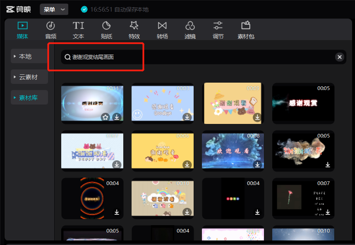Viewport: 355px width, 245px height.
Task: Click the 剪映 logo
Action: point(19,10)
